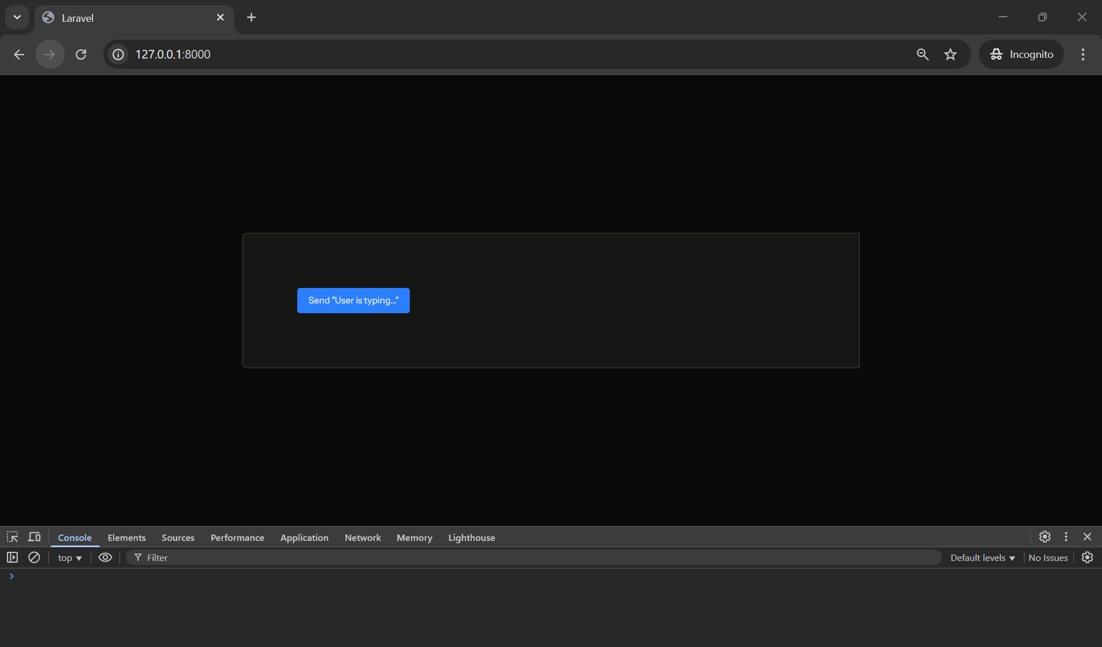This screenshot has width=1102, height=647.
Task: Switch to the Network tab
Action: coord(362,537)
